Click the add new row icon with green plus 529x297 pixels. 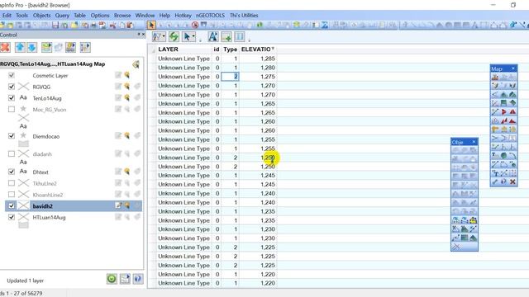(226, 36)
